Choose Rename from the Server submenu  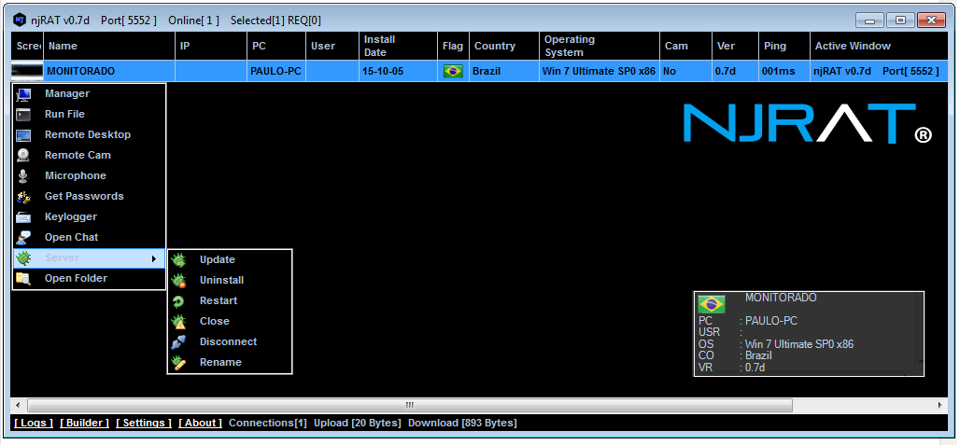(220, 363)
